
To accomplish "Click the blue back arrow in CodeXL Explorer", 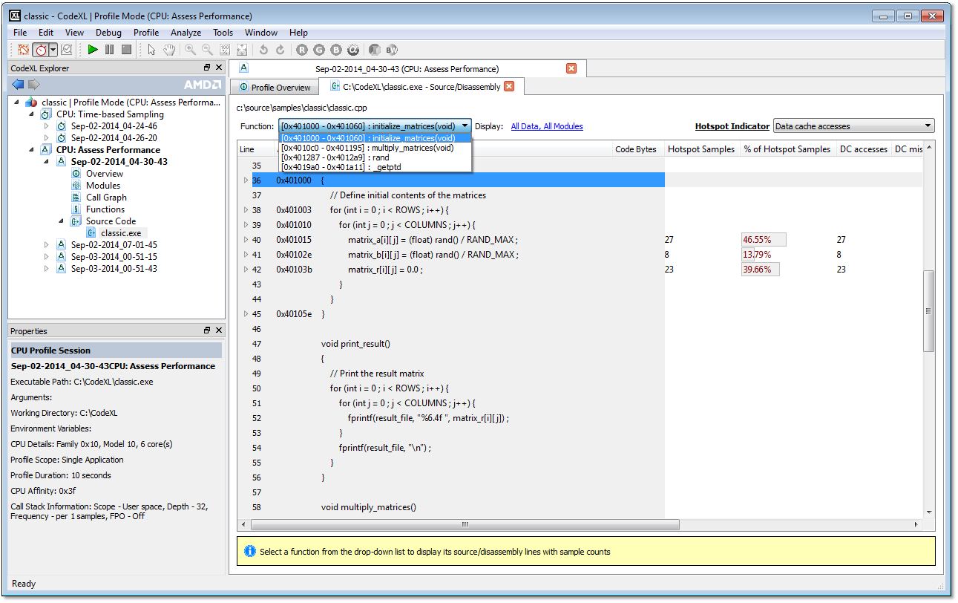I will pyautogui.click(x=19, y=84).
